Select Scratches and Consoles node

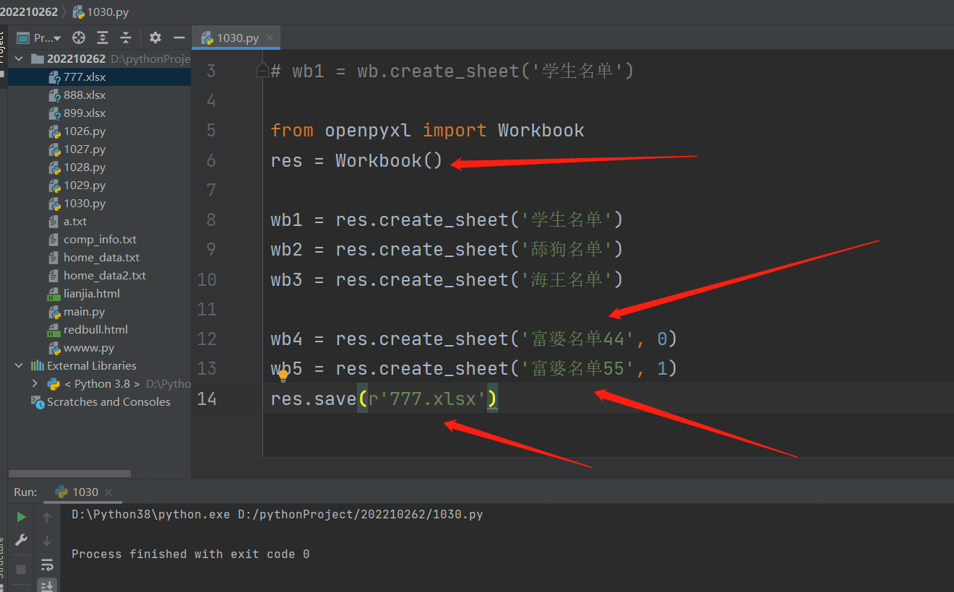(108, 401)
